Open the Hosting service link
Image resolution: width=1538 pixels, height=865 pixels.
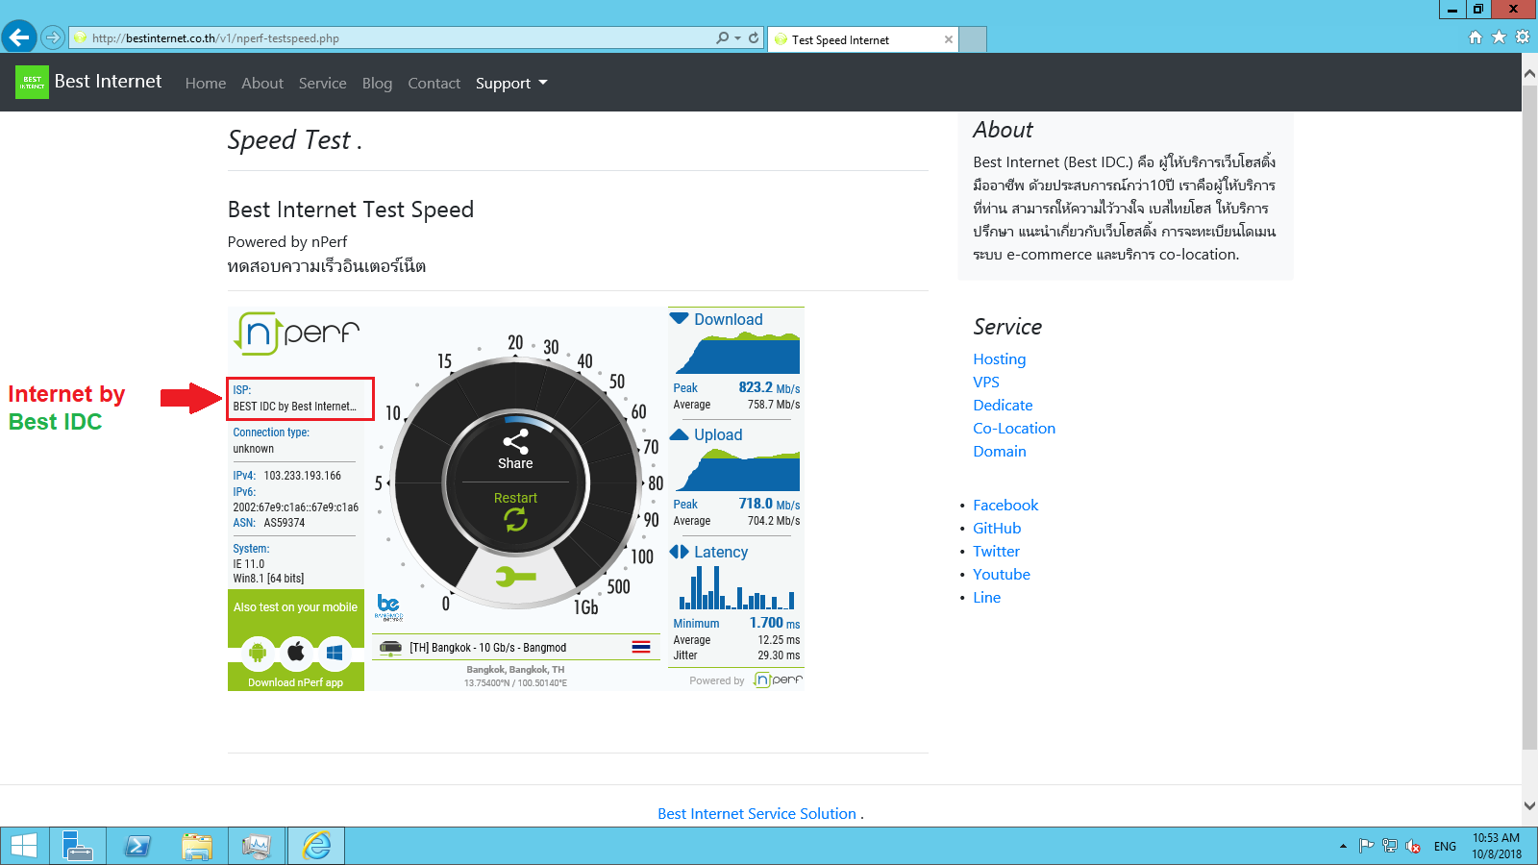coord(999,358)
